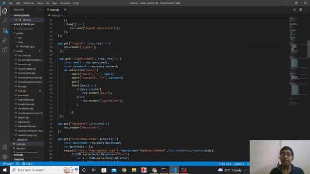Open the Extensions view
310x174 pixels.
5,49
